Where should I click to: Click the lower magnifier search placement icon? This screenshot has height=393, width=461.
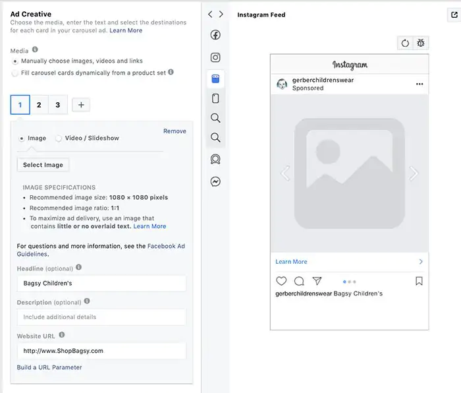tap(215, 137)
